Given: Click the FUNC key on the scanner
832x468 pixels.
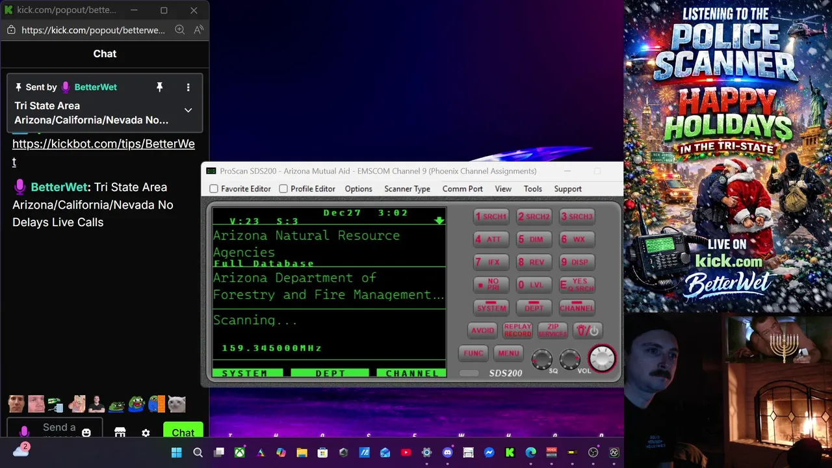Looking at the screenshot, I should click(473, 353).
